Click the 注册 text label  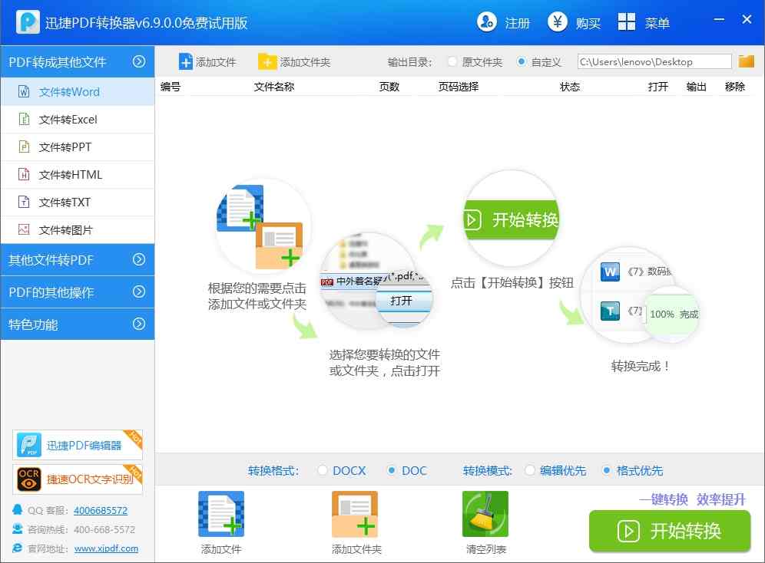point(517,23)
